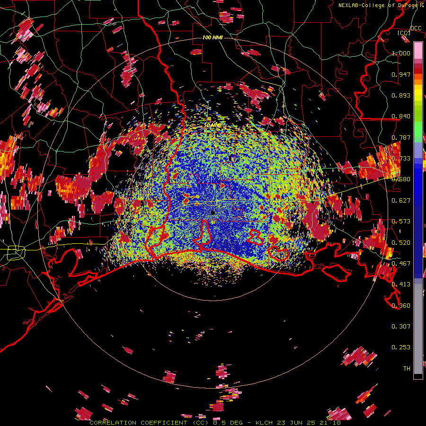Click the bottom "CORRELATION COEFFICIENT (CC)" caption

point(149,423)
